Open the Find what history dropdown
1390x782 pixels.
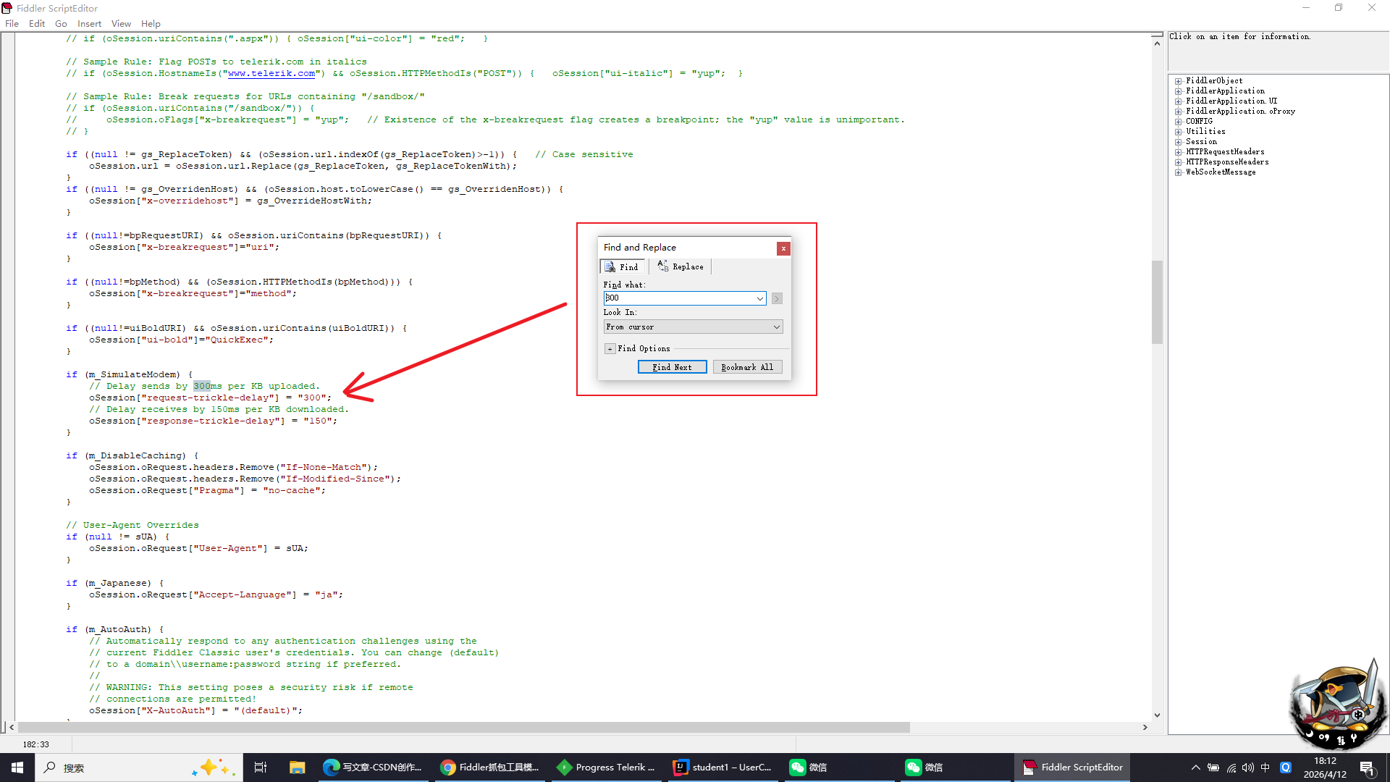pyautogui.click(x=759, y=298)
